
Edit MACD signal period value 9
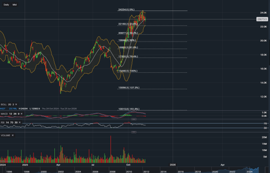(18, 114)
